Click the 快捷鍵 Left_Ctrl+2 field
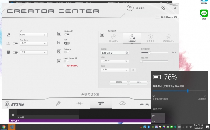This screenshot has height=130, width=210. 115,53
